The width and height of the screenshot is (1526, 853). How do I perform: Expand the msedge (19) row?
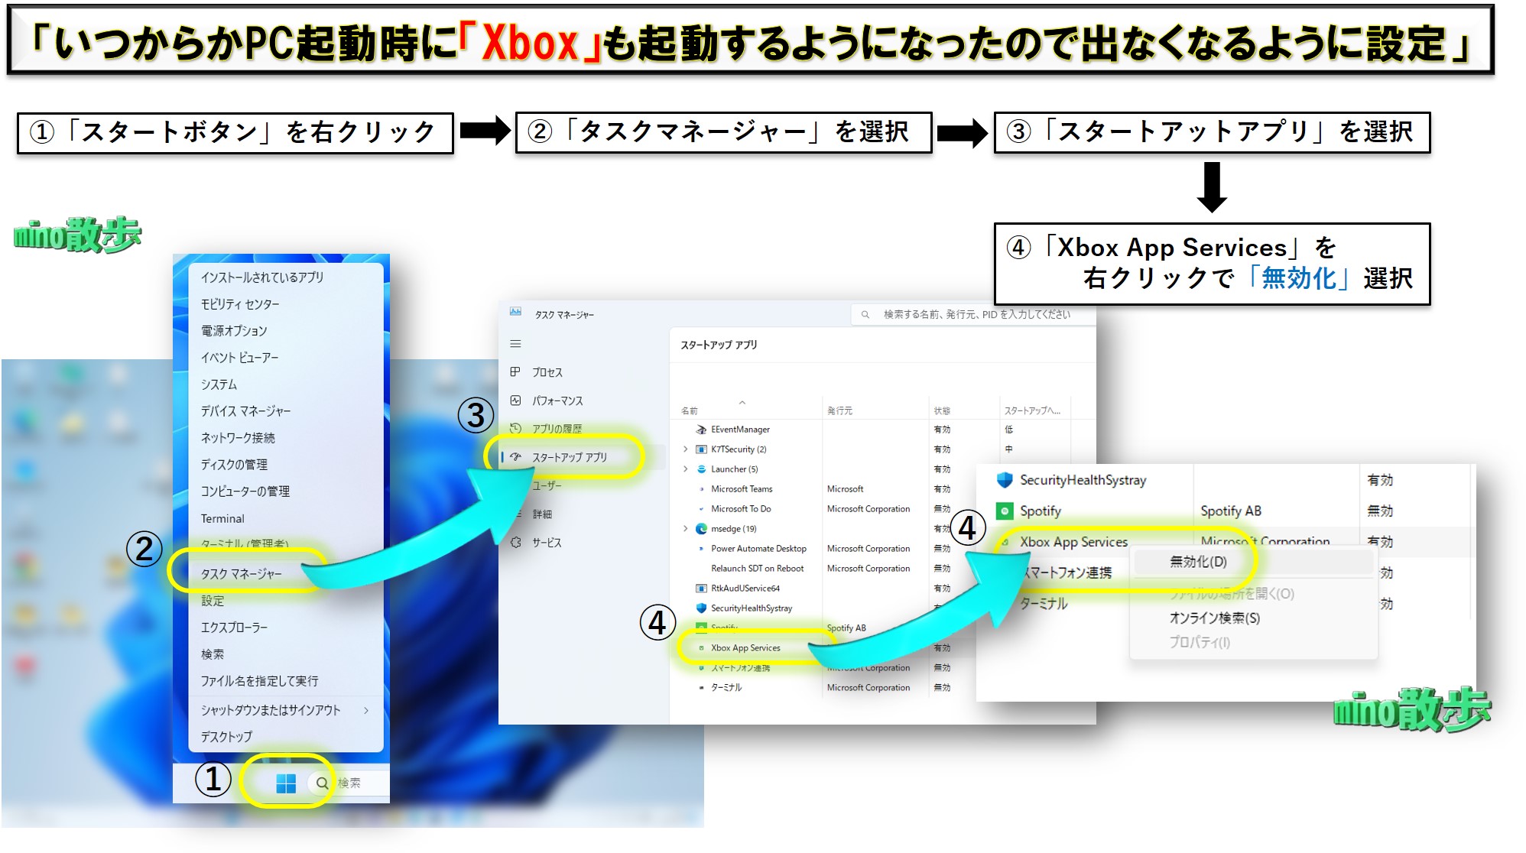click(x=685, y=529)
